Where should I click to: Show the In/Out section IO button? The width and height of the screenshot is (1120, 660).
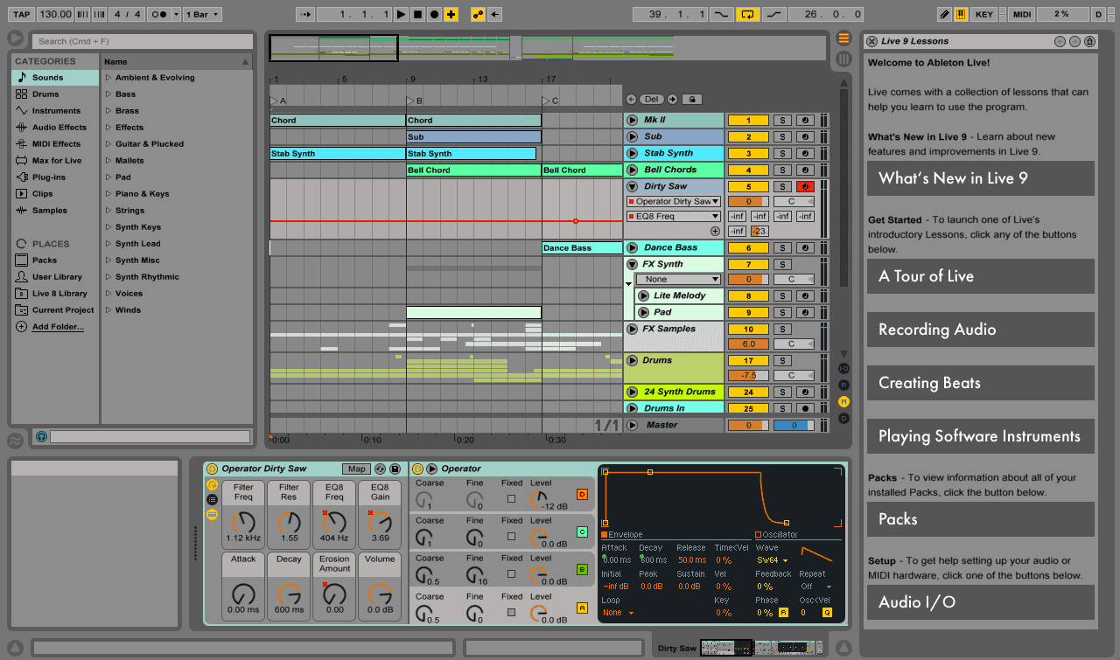coord(843,368)
